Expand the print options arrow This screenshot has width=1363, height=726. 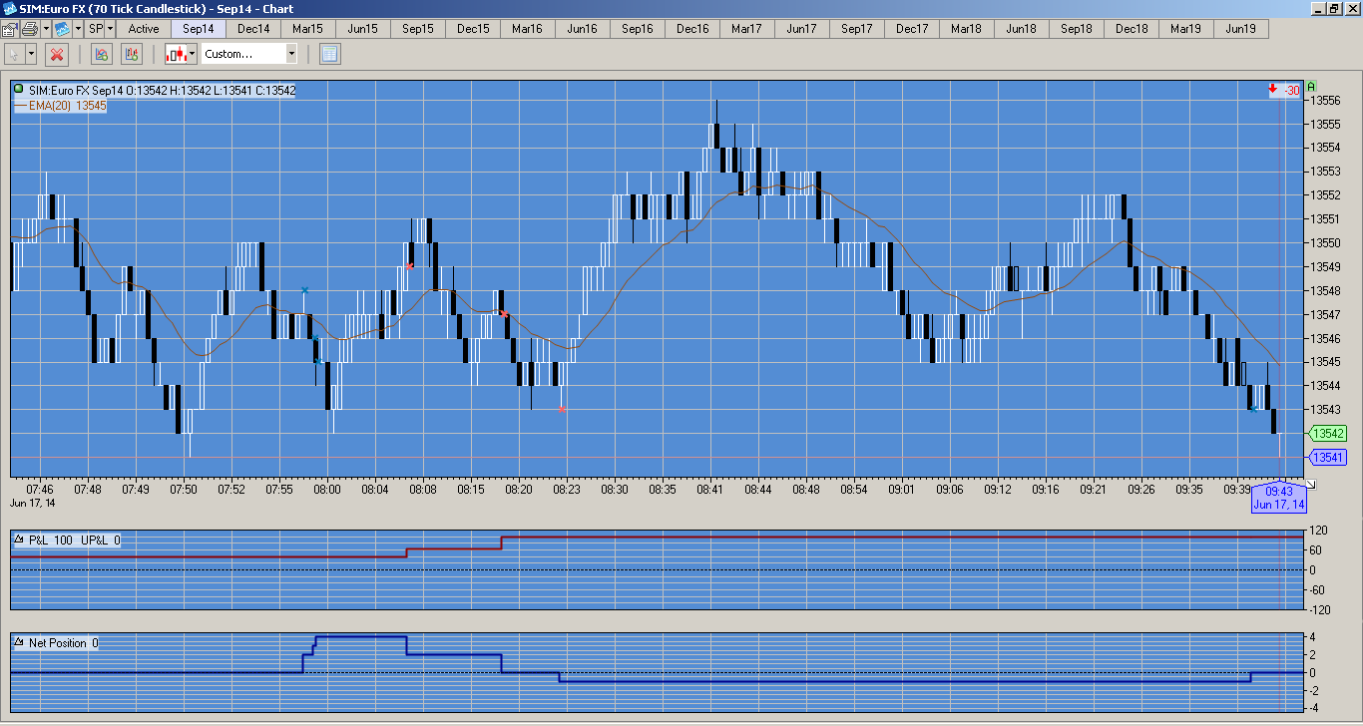[x=45, y=29]
